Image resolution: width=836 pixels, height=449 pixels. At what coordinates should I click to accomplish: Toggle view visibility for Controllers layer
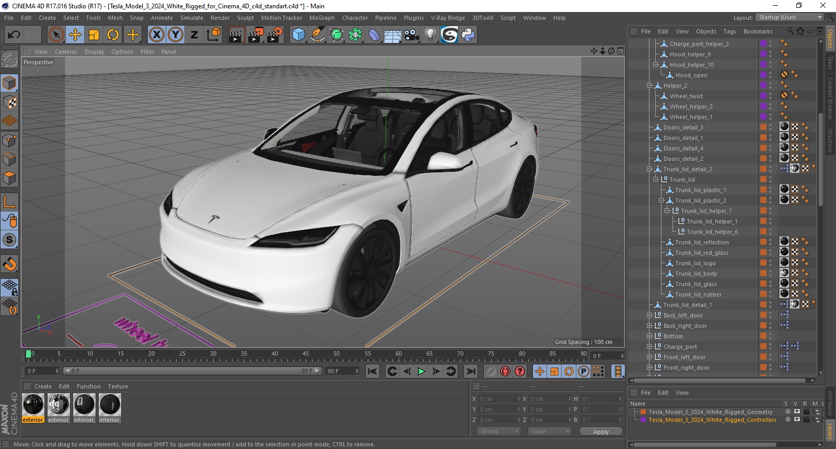(x=796, y=420)
